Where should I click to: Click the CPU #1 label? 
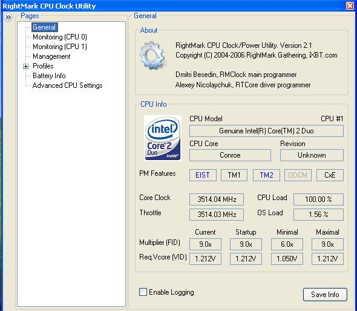click(x=332, y=119)
